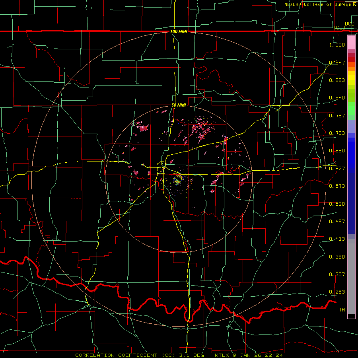Click the 0.520 scale value
The width and height of the screenshot is (358, 358).
pyautogui.click(x=337, y=204)
